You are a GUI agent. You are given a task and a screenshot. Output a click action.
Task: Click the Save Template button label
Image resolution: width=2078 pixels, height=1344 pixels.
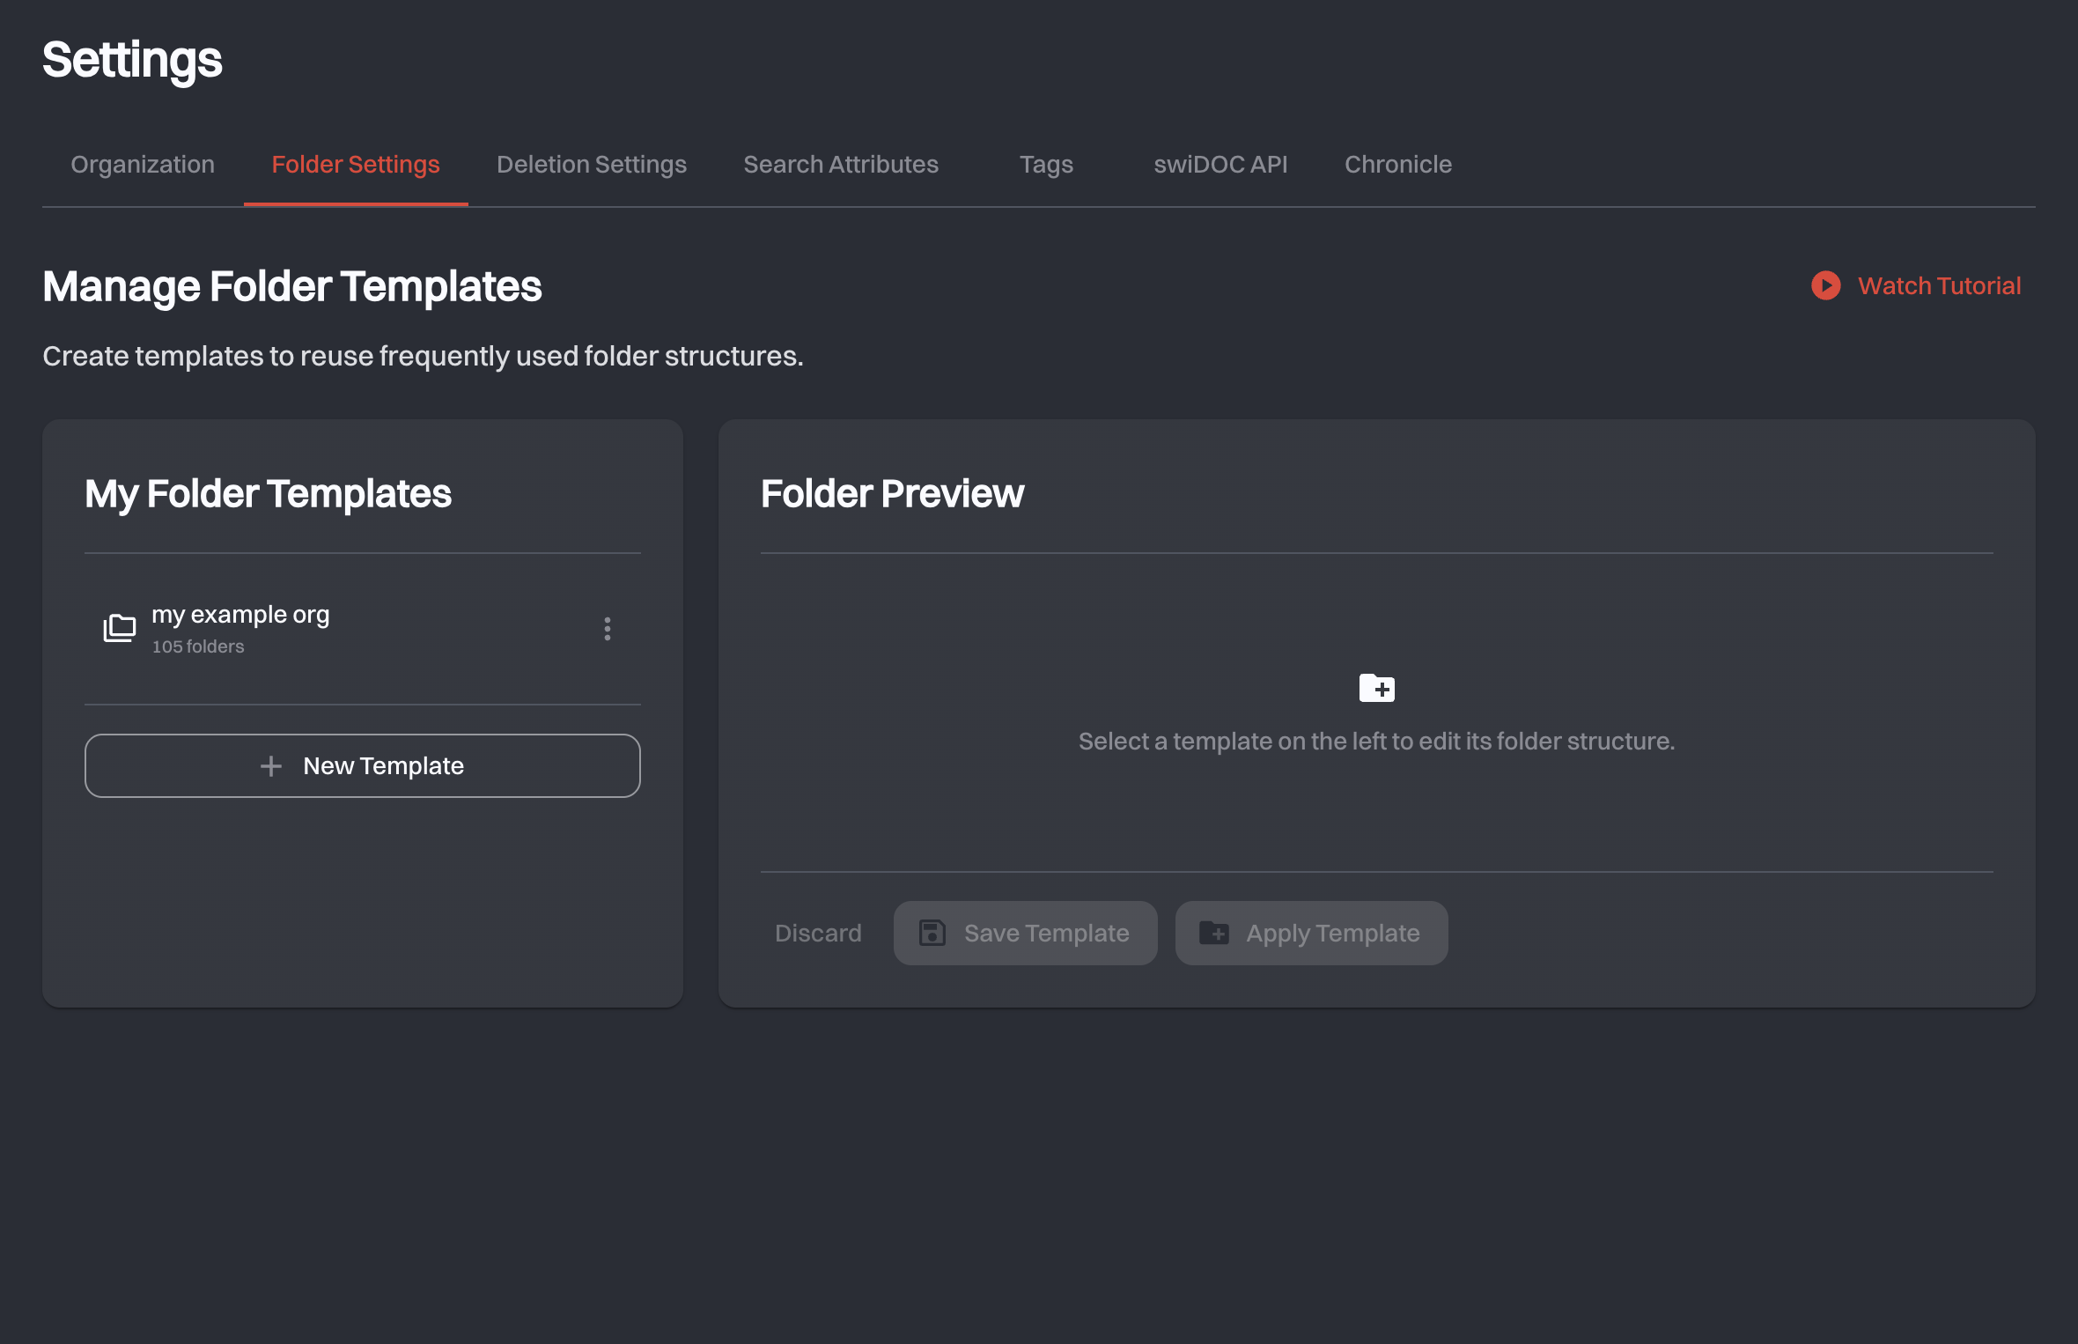tap(1047, 934)
